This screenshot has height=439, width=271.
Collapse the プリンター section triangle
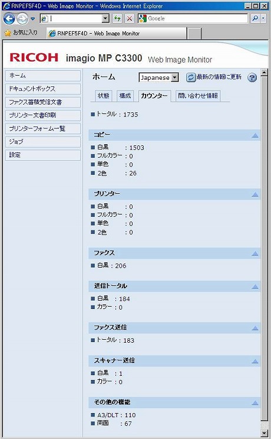pos(255,194)
